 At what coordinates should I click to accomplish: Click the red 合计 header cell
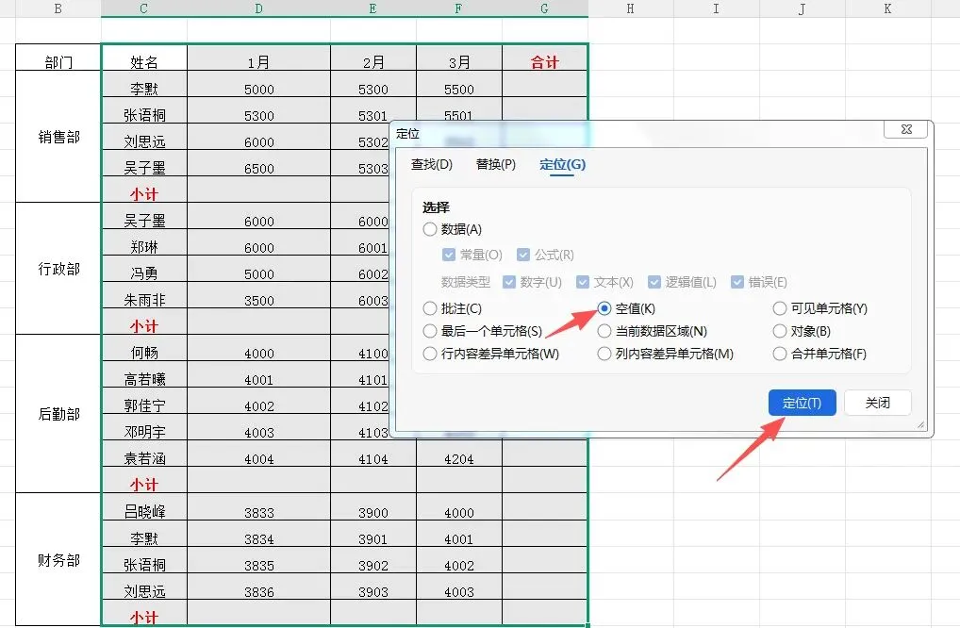click(545, 58)
